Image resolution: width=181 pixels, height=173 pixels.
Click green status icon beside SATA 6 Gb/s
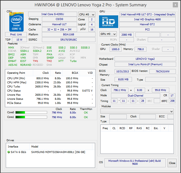point(9,152)
